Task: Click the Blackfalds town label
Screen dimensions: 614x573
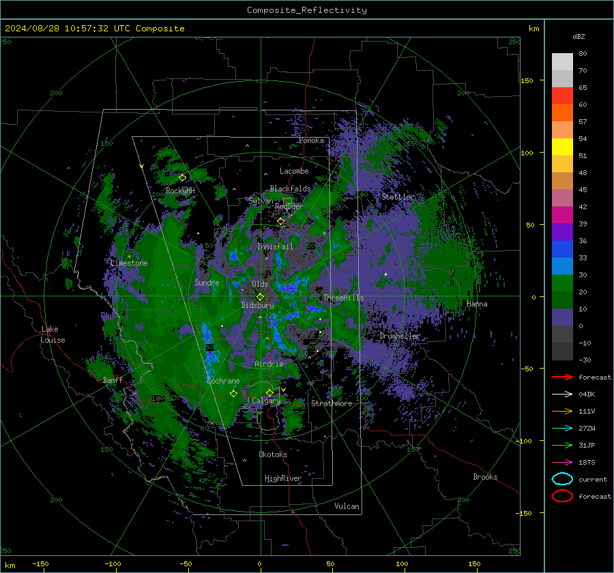Action: (x=290, y=189)
